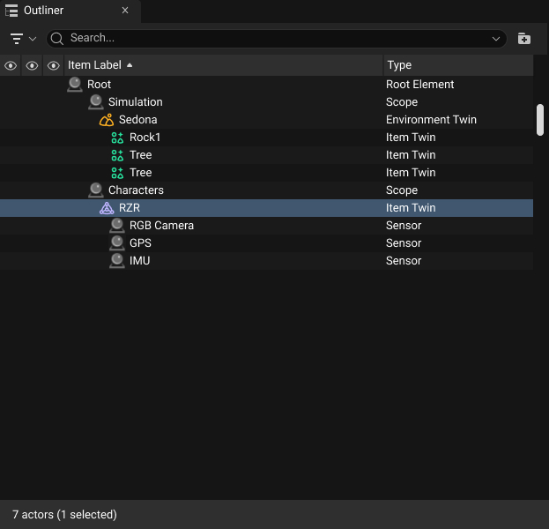The height and width of the screenshot is (529, 549).
Task: Click the Root element icon
Action: [x=75, y=85]
